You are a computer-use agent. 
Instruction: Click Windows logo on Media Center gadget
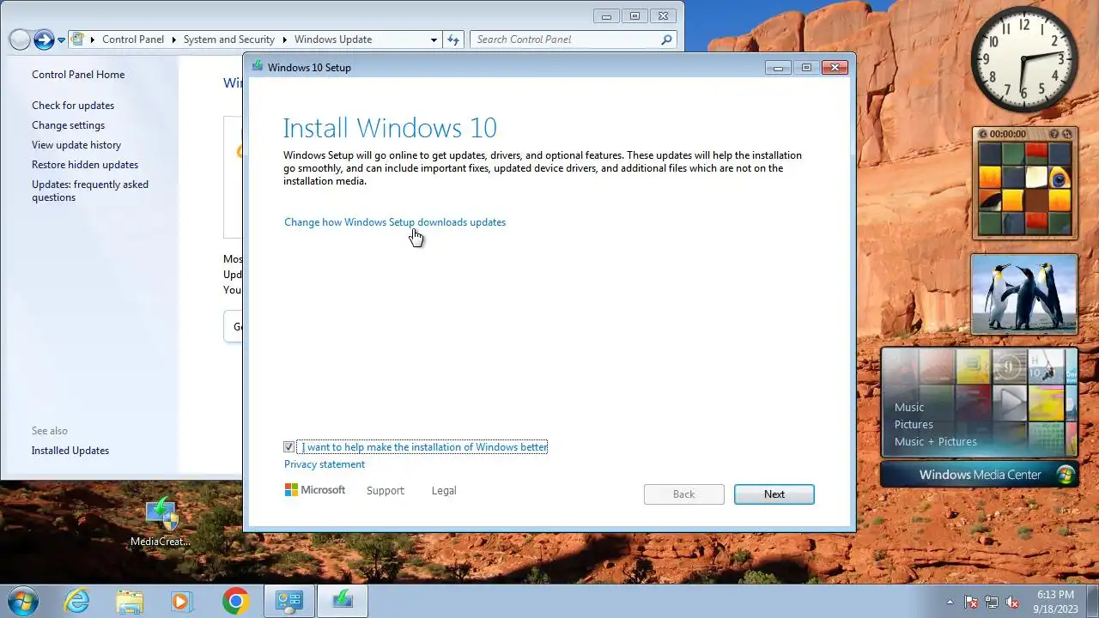(1066, 475)
